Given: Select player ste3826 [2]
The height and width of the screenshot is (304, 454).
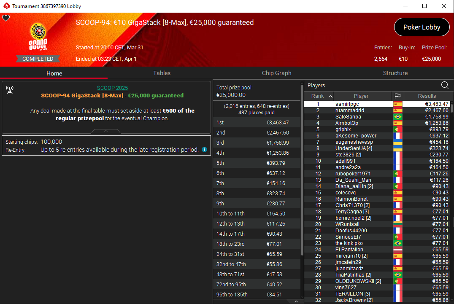Looking at the screenshot, I should [377, 155].
